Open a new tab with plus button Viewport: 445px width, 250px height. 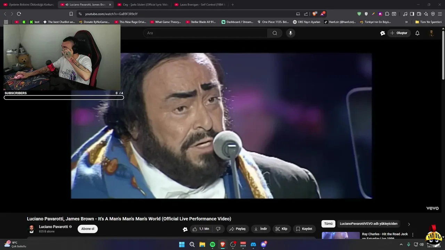233,5
